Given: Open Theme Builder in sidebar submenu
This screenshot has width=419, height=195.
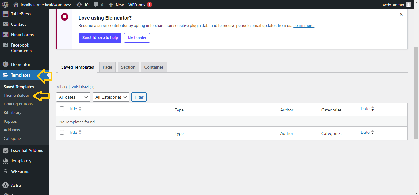Looking at the screenshot, I should 16,95.
